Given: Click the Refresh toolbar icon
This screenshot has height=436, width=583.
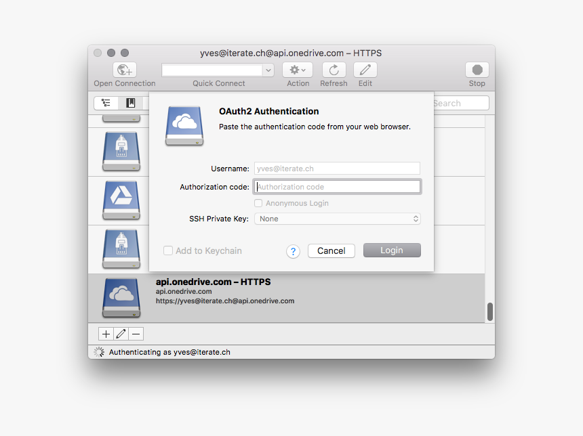Looking at the screenshot, I should pos(333,69).
